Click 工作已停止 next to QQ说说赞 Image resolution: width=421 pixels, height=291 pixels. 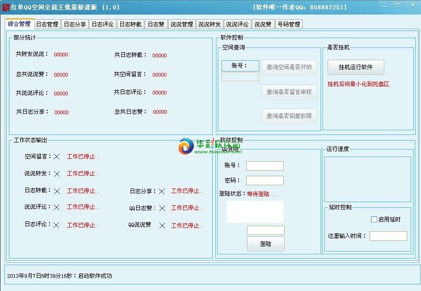pyautogui.click(x=187, y=226)
